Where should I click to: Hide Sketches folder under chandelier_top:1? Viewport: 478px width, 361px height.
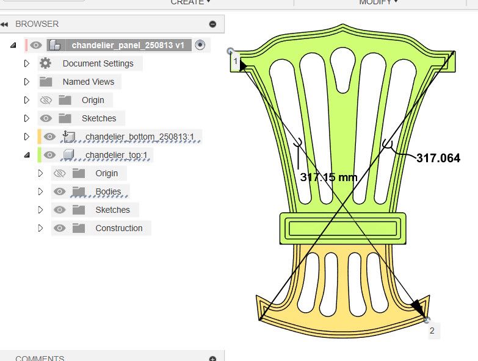click(59, 210)
